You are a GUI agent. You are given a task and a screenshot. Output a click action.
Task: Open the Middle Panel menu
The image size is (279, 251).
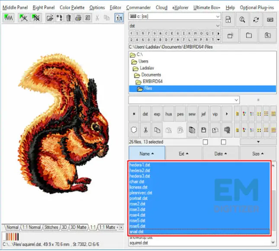point(15,8)
